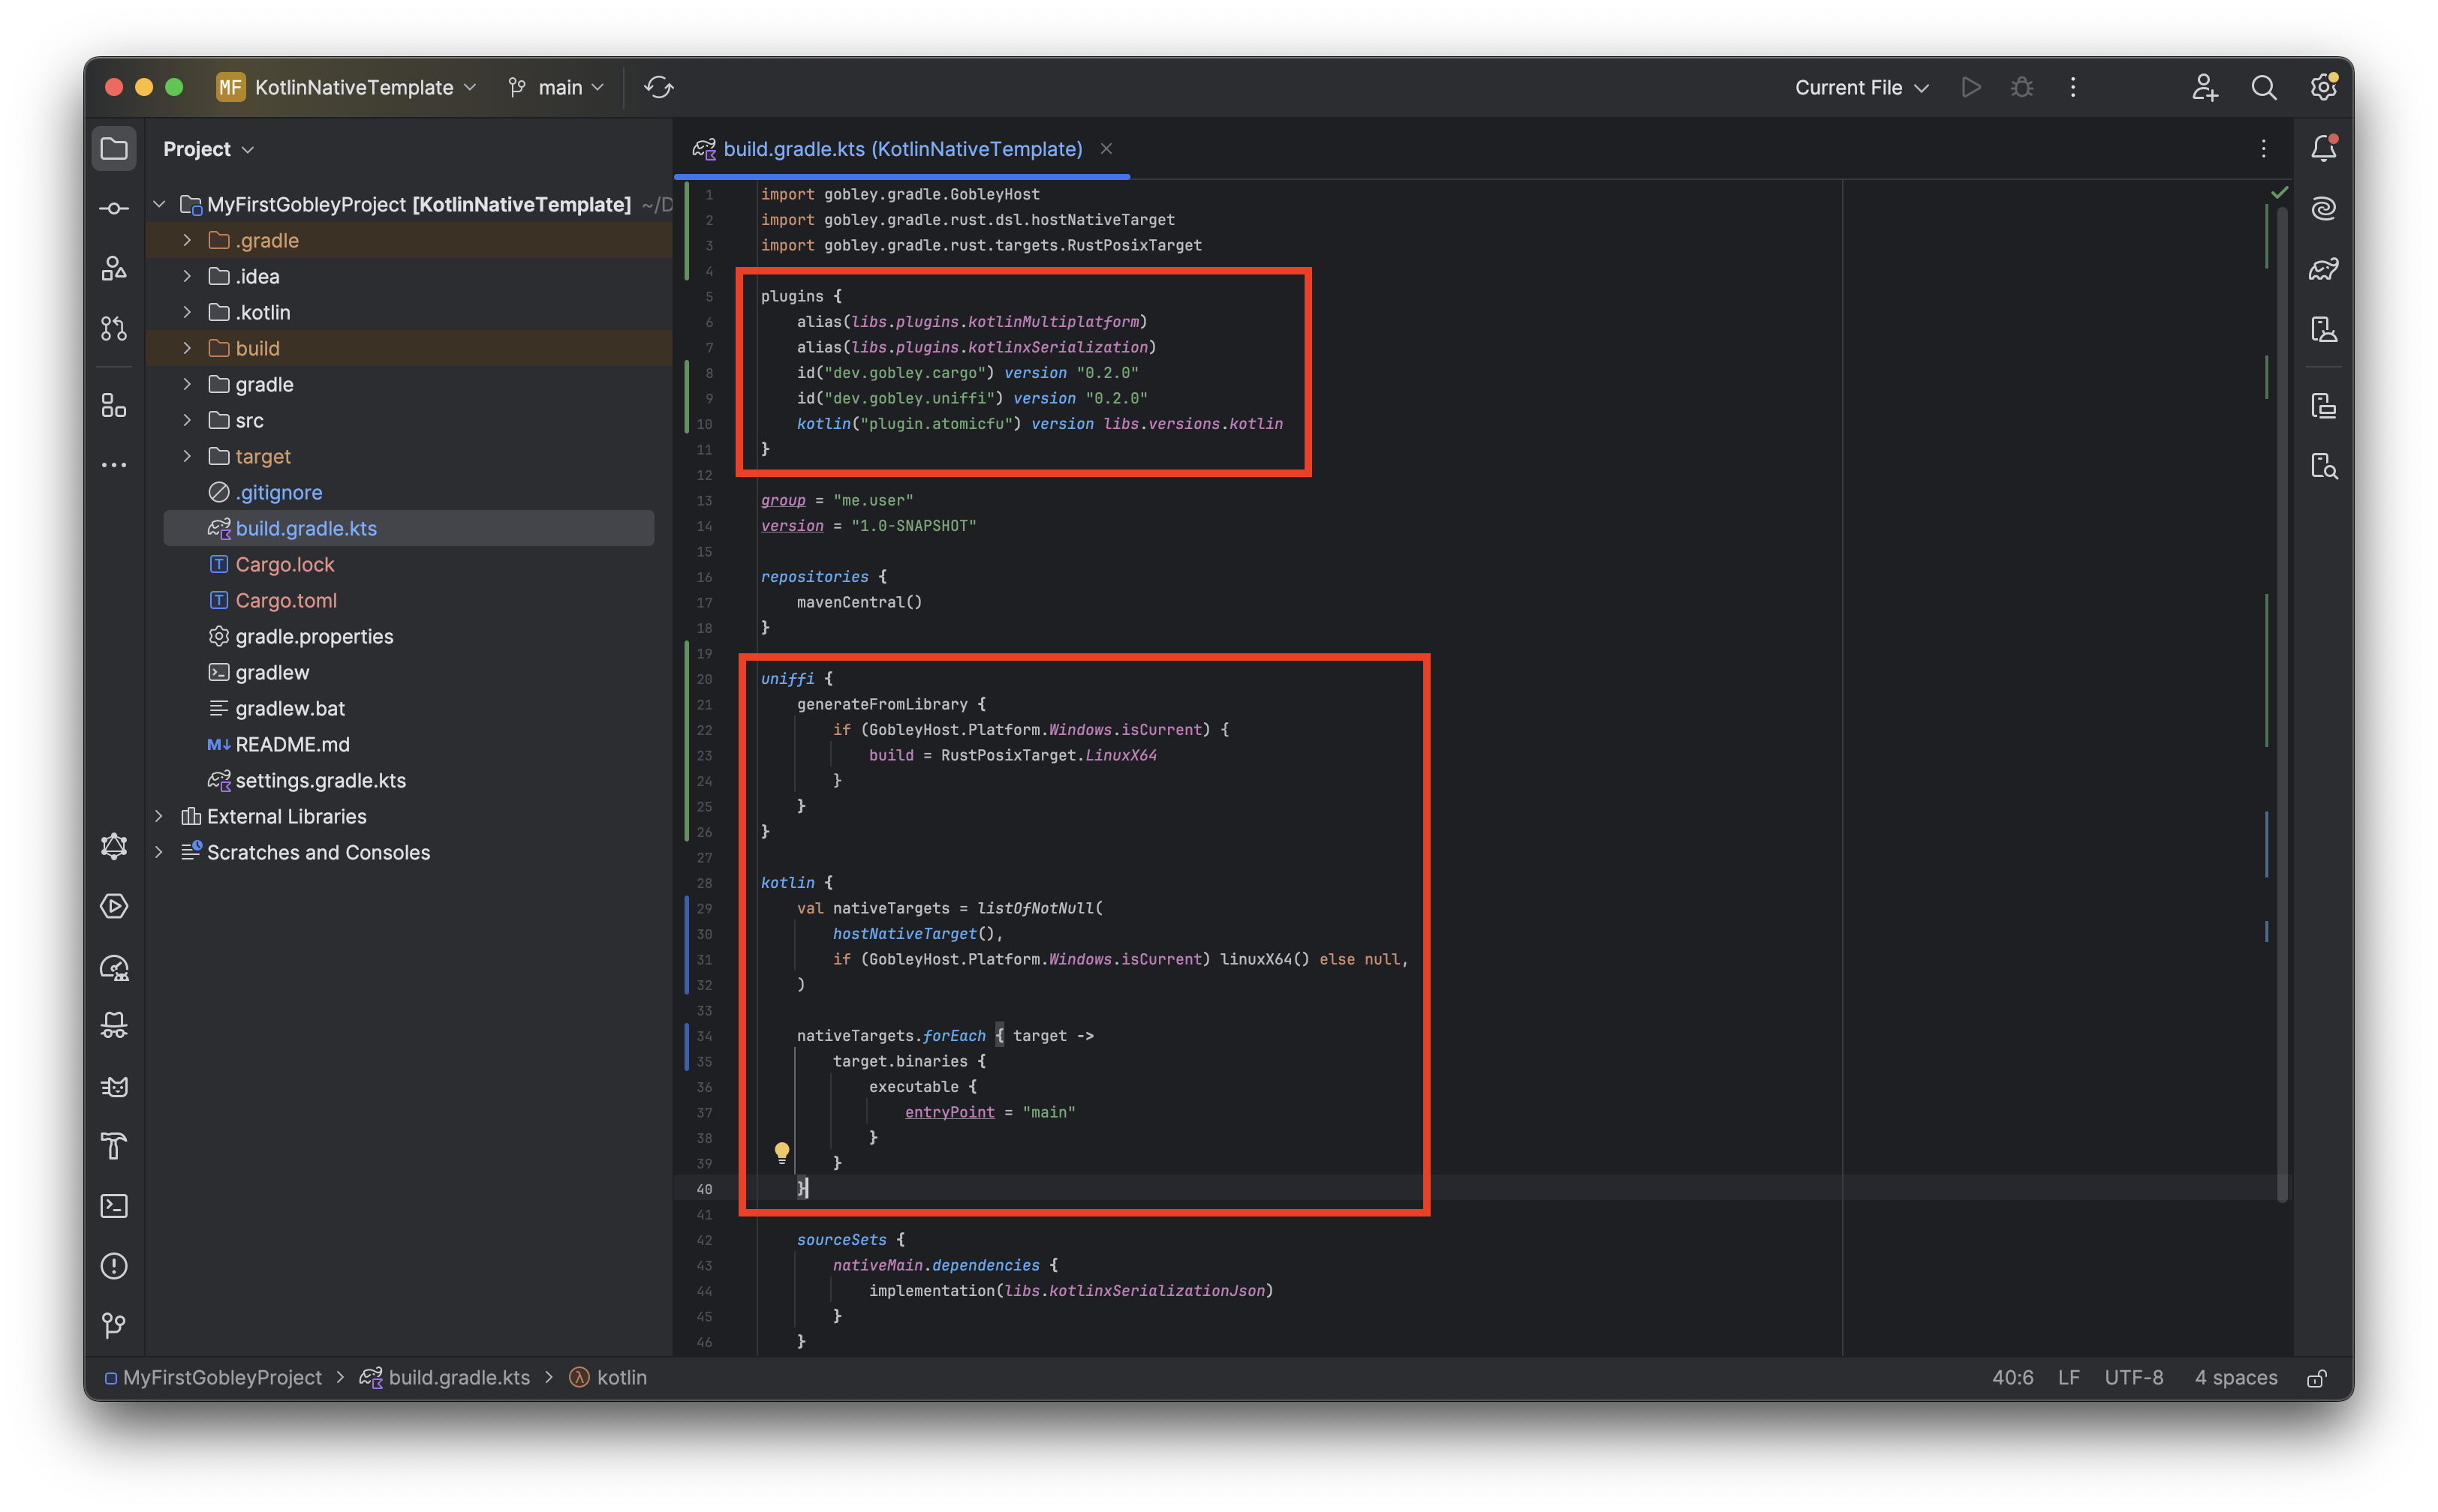The width and height of the screenshot is (2438, 1512).
Task: Open the Gradle elephant tool window
Action: pos(2324,269)
